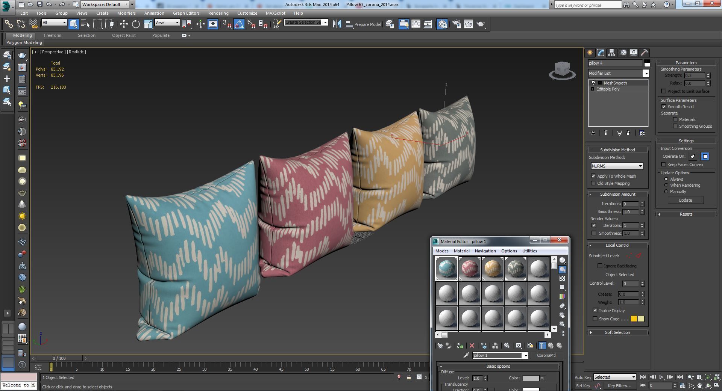
Task: Open the Curve Editor toolbar icon
Action: (416, 24)
